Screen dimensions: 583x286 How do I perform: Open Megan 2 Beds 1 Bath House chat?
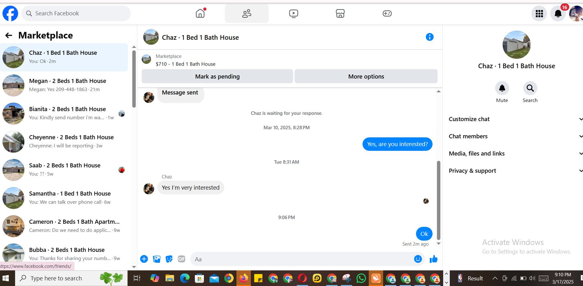click(x=64, y=85)
